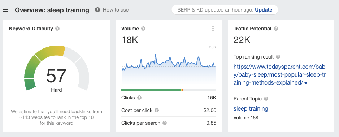Click the backlinks estimate text
The width and height of the screenshot is (339, 137).
pyautogui.click(x=56, y=117)
